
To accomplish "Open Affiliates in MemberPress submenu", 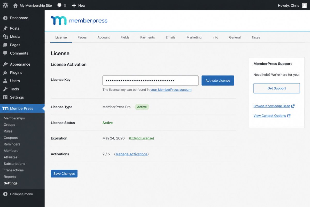I will pos(11,157).
